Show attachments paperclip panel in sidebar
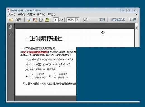The height and width of the screenshot is (107, 145). click(11, 34)
